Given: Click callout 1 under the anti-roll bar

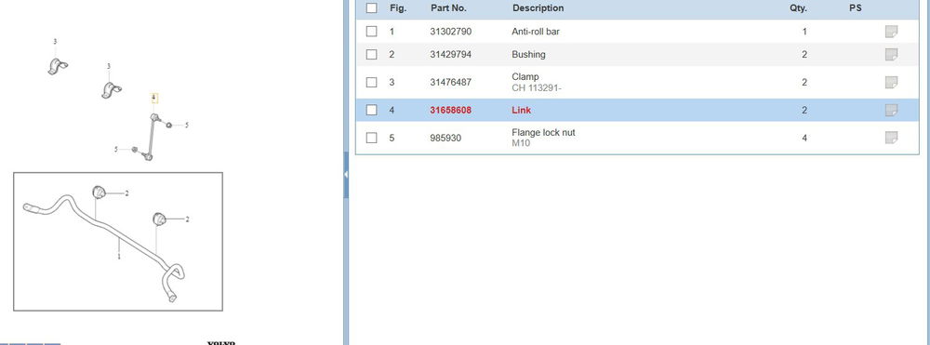Looking at the screenshot, I should [119, 257].
